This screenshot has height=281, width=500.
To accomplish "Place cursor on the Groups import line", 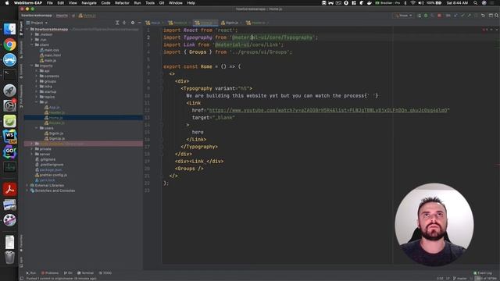I will (x=227, y=52).
